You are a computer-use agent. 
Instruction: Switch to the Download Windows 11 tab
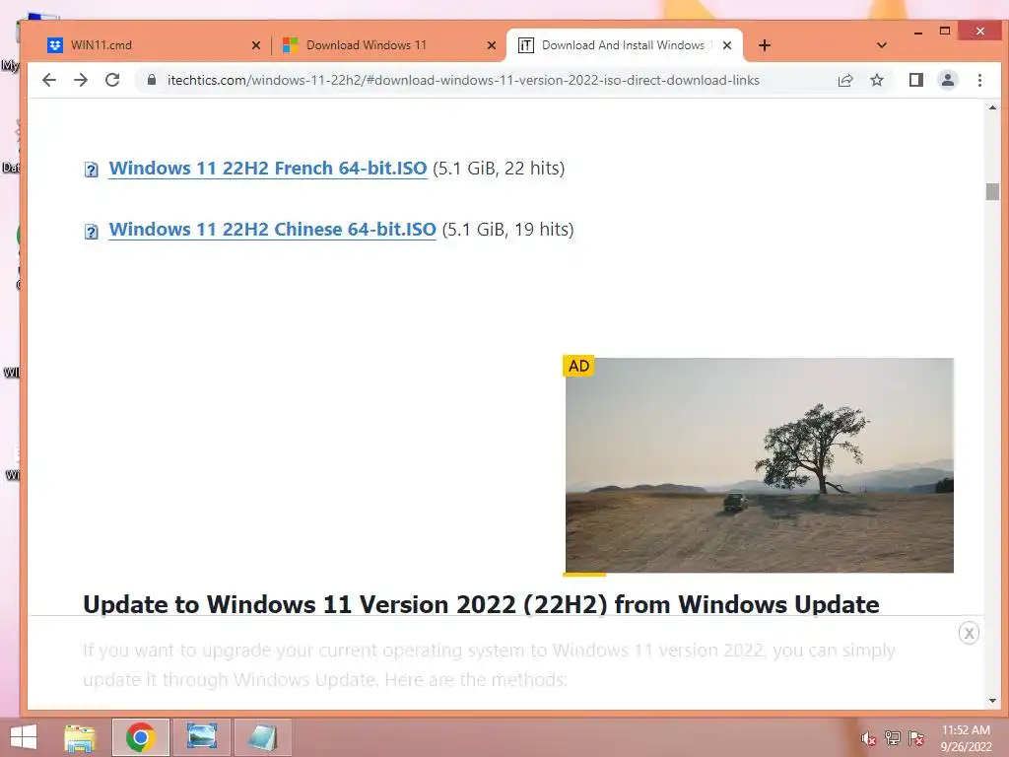pos(388,45)
